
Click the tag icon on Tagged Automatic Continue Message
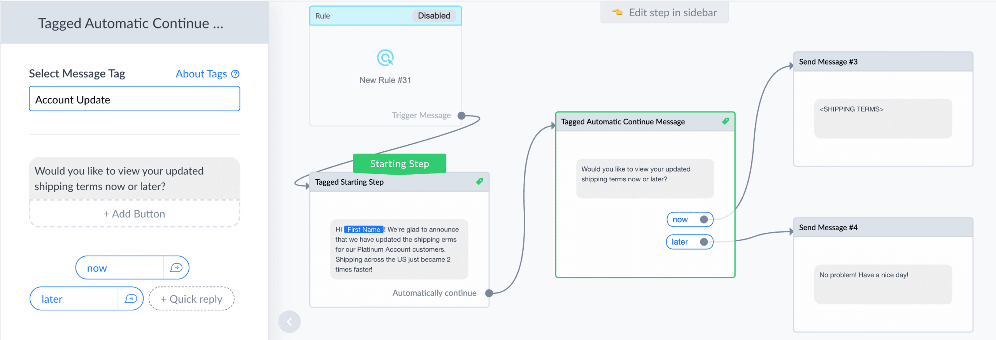725,121
